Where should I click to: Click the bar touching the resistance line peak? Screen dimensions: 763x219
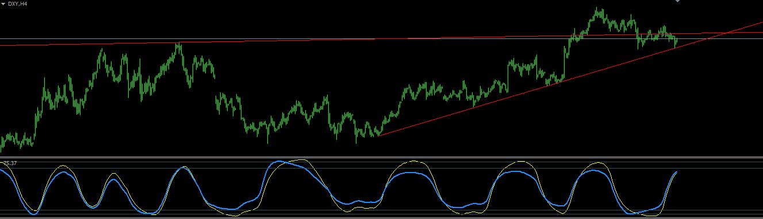point(178,47)
